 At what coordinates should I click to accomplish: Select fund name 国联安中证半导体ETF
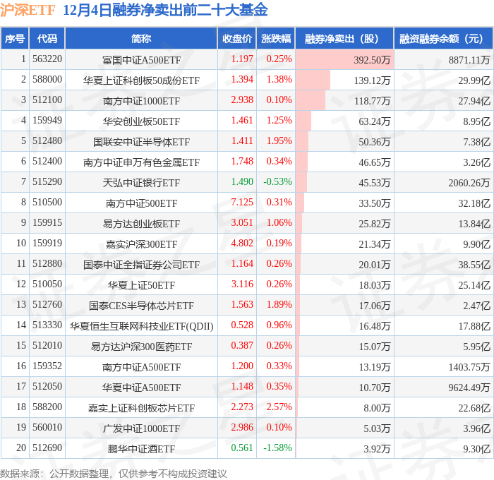pyautogui.click(x=141, y=142)
